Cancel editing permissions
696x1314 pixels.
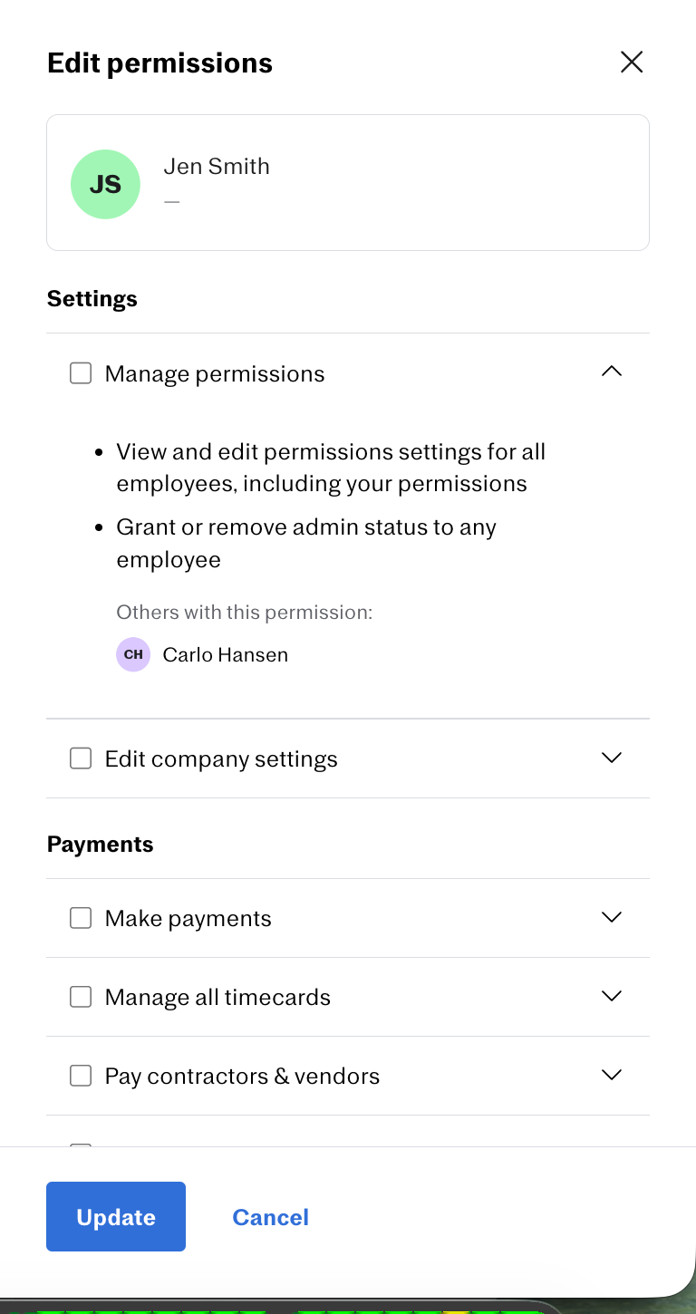(270, 1217)
